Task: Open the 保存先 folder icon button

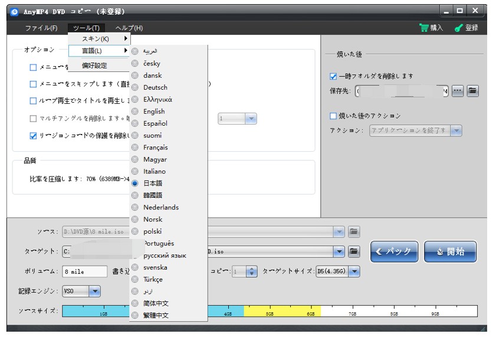Action: pyautogui.click(x=472, y=91)
